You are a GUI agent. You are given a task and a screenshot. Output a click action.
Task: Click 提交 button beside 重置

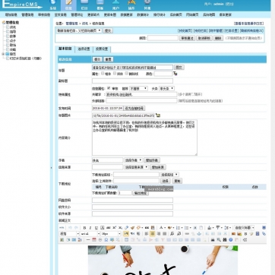click(97, 59)
